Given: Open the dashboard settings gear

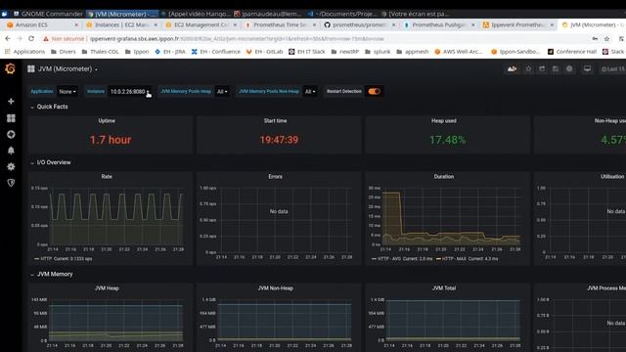Looking at the screenshot, I should 569,69.
